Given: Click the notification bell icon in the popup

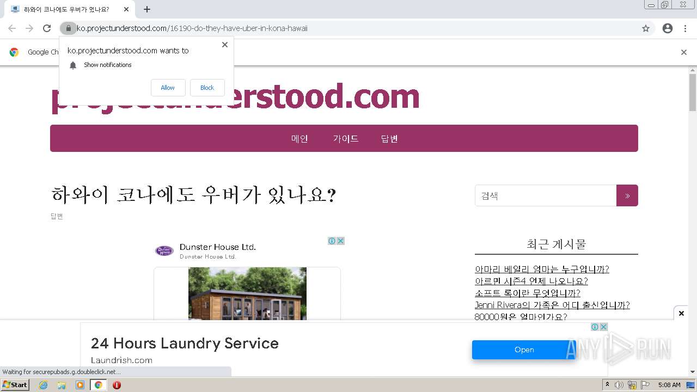Looking at the screenshot, I should [73, 65].
